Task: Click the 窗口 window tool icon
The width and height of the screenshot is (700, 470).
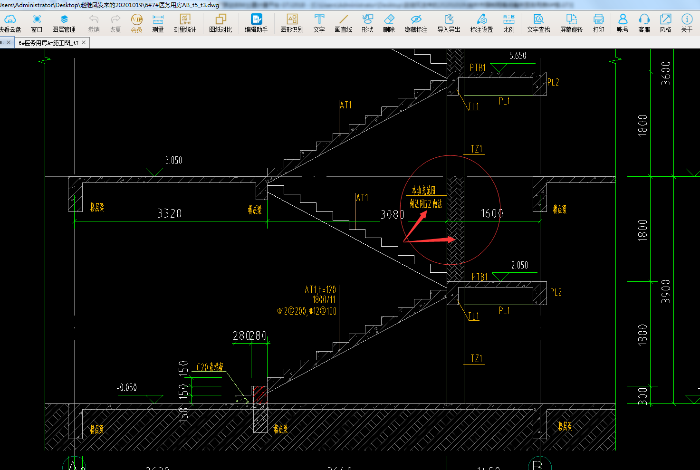Action: point(37,23)
